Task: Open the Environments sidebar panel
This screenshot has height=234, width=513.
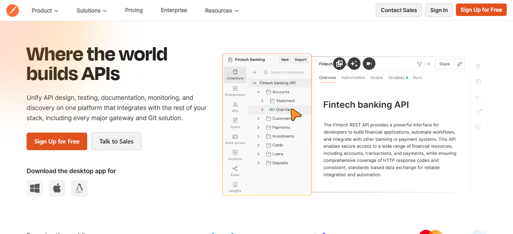Action: point(235,90)
